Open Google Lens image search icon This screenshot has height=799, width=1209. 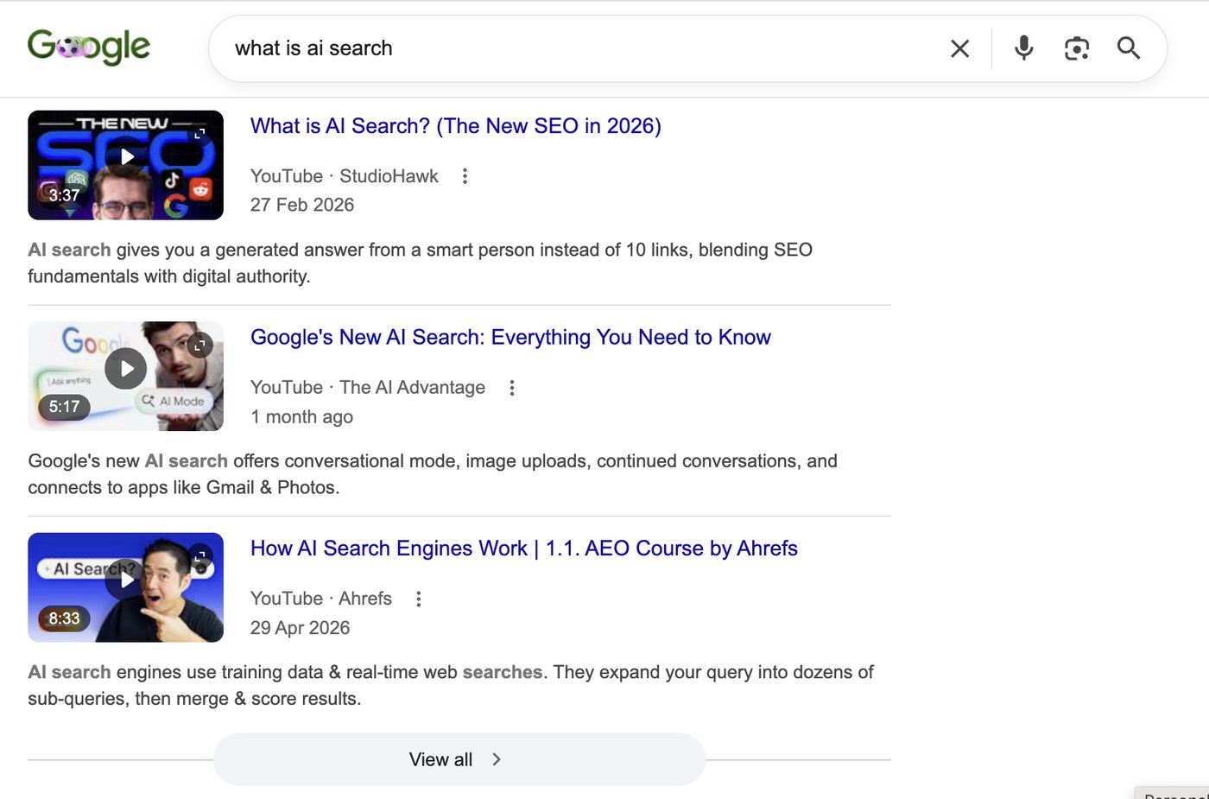[x=1077, y=48]
